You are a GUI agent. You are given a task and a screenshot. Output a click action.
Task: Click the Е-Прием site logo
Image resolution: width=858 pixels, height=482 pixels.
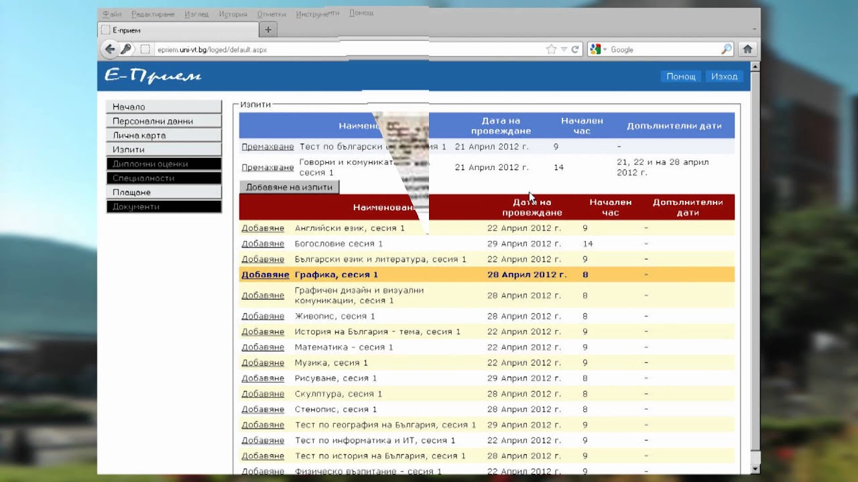153,76
